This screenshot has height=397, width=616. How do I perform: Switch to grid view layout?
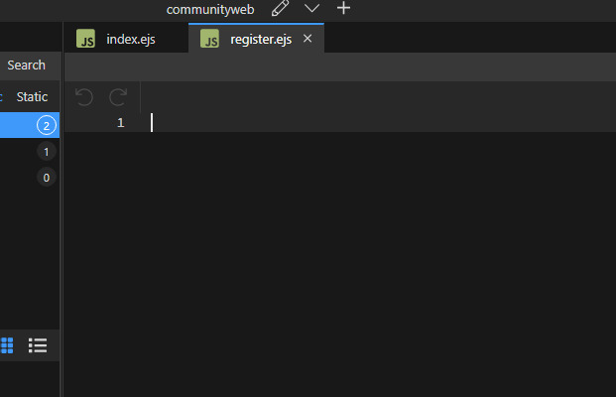7,345
